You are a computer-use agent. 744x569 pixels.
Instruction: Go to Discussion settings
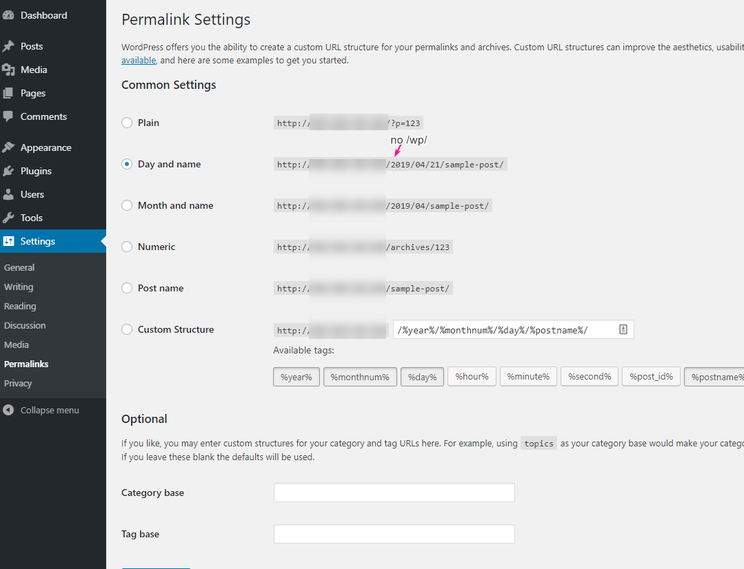(25, 325)
